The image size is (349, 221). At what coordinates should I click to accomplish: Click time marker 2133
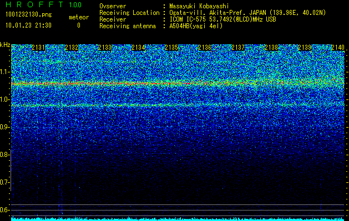pyautogui.click(x=105, y=48)
